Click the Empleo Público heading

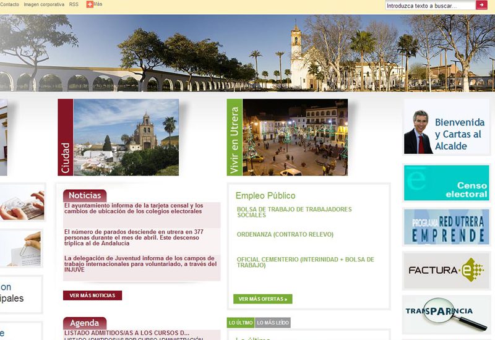265,195
